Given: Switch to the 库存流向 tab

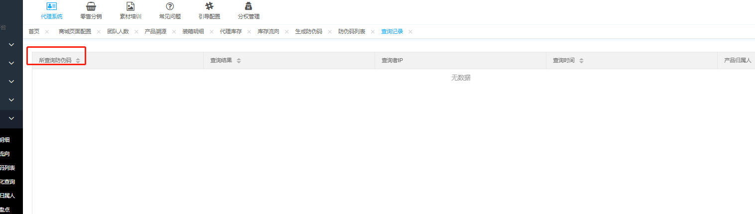Looking at the screenshot, I should coord(268,31).
